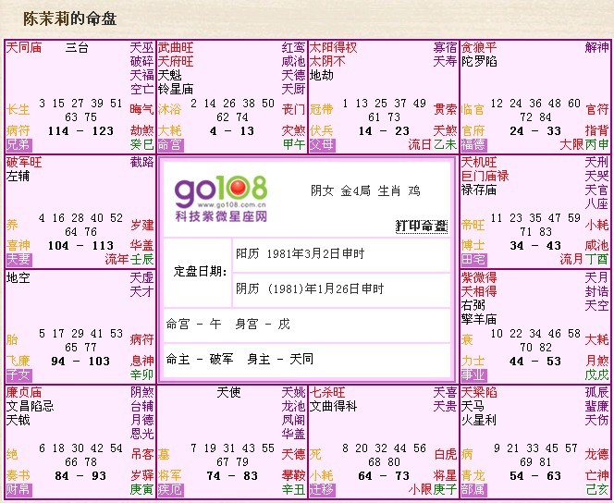Click the 小限 marker in 迁移 palace
This screenshot has width=614, height=503.
click(x=420, y=489)
